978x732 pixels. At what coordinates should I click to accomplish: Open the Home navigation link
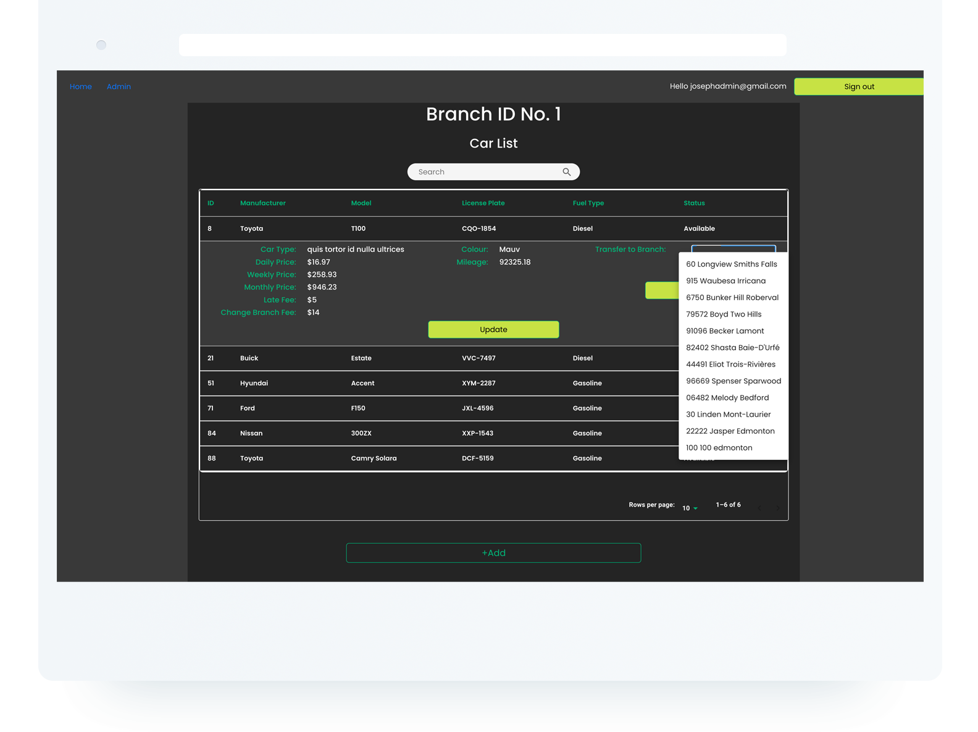80,86
